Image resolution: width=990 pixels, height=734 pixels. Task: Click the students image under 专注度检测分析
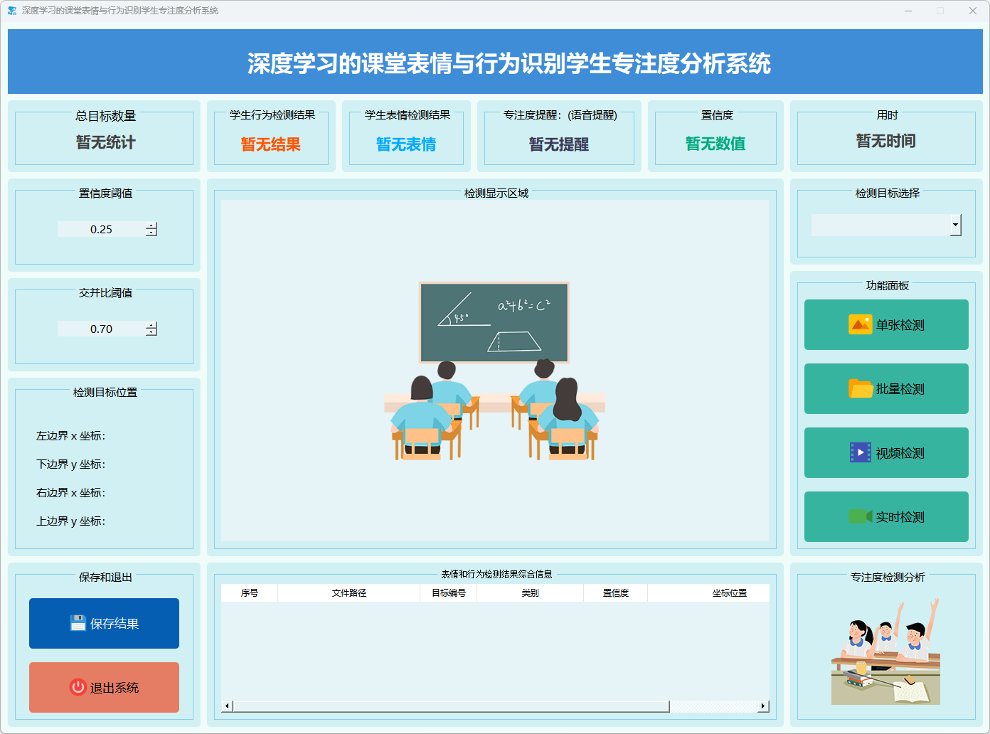885,651
